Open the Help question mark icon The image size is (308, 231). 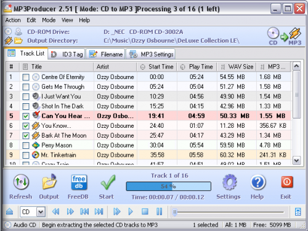coord(257,182)
